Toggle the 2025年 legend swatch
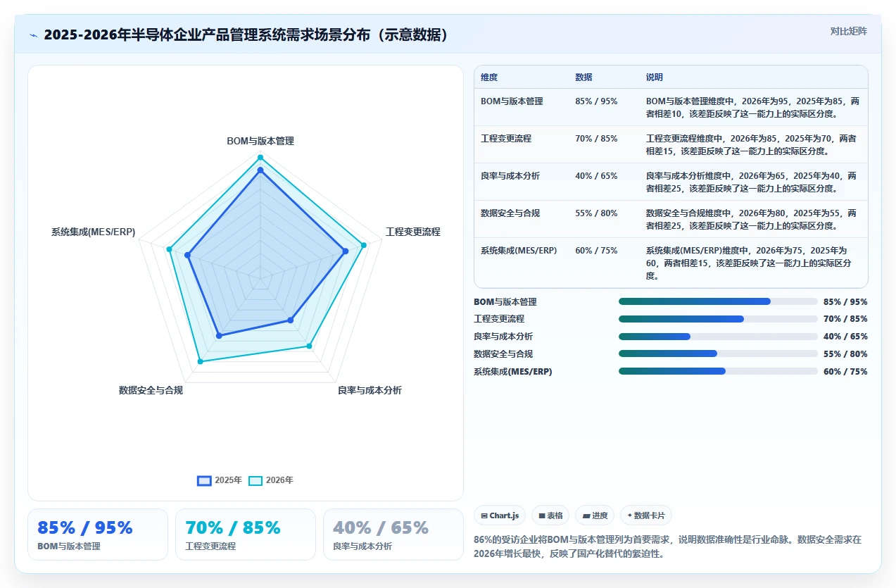896x588 pixels. click(204, 480)
